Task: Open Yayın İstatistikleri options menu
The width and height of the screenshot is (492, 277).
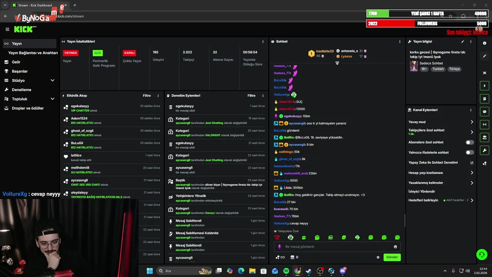Action: [x=263, y=42]
